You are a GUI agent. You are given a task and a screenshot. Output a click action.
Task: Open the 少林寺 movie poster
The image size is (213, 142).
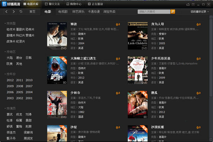[x=57, y=106]
